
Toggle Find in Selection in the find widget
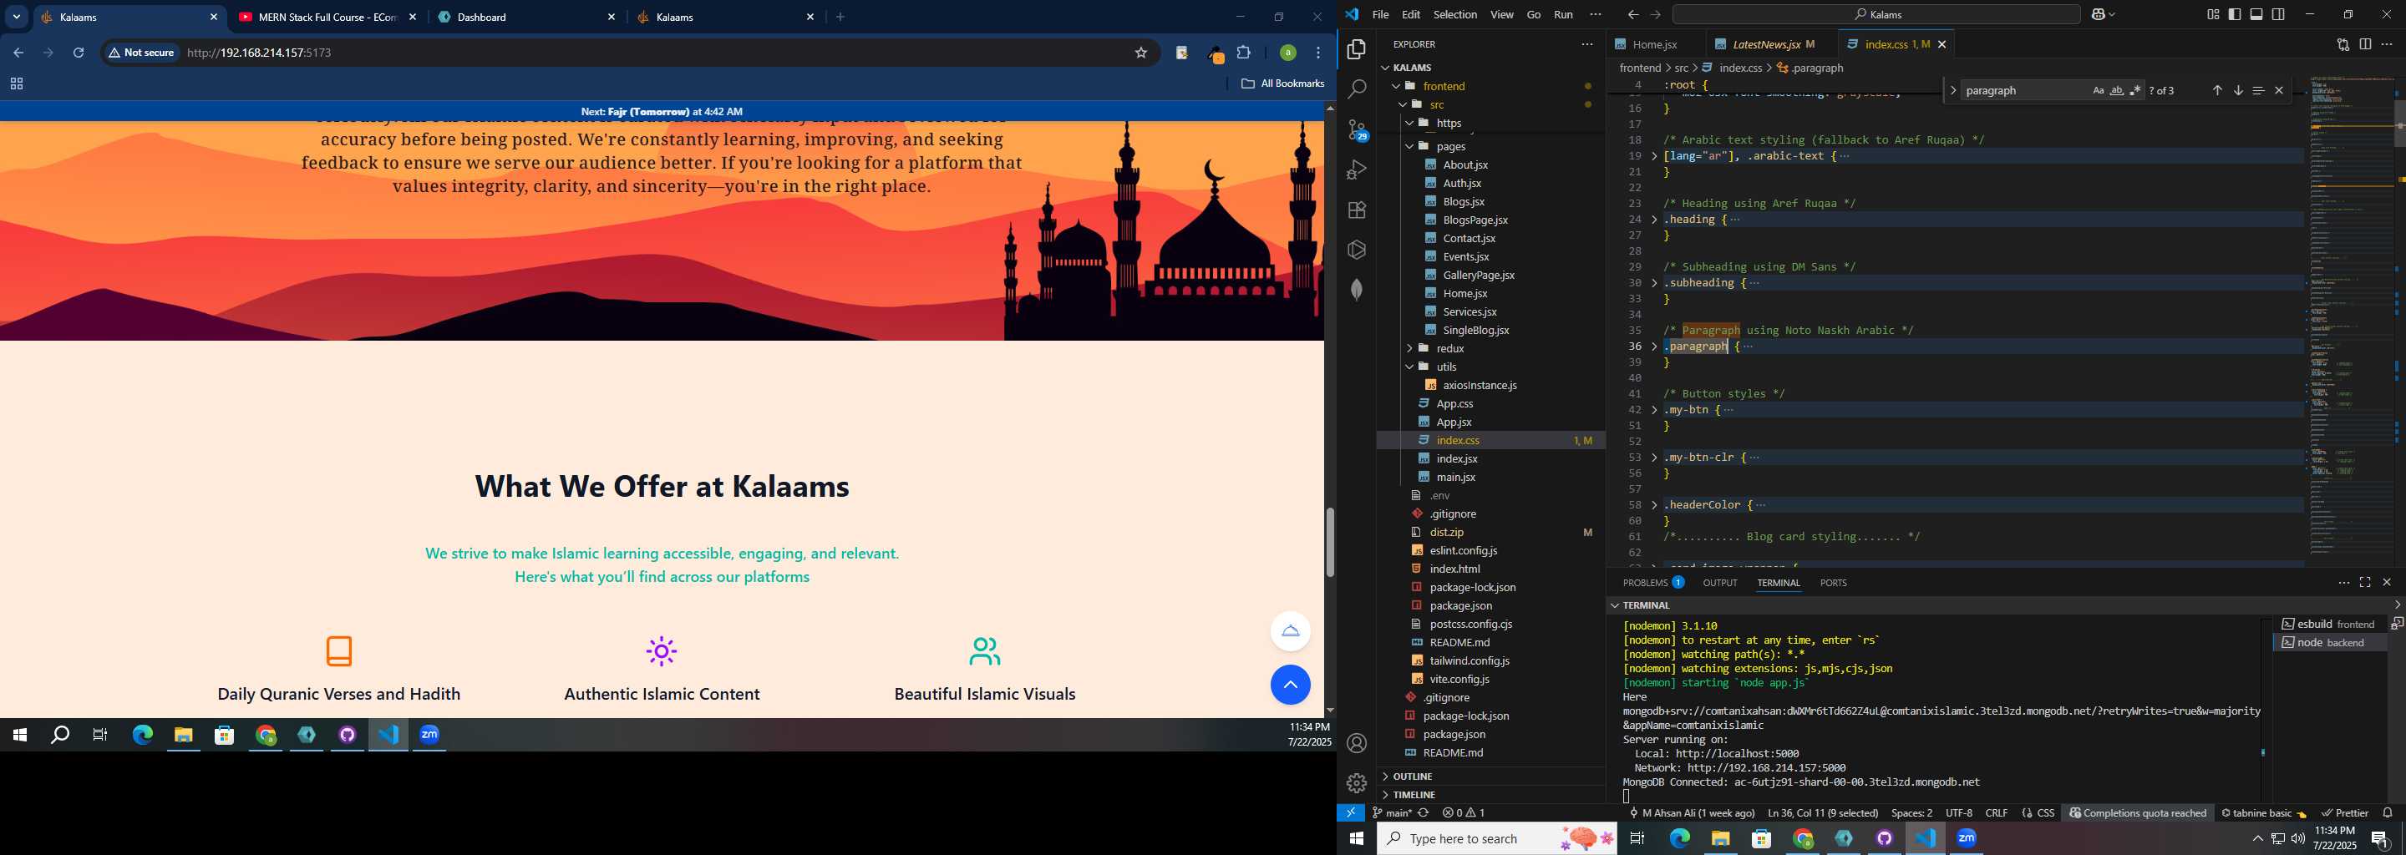click(2257, 90)
